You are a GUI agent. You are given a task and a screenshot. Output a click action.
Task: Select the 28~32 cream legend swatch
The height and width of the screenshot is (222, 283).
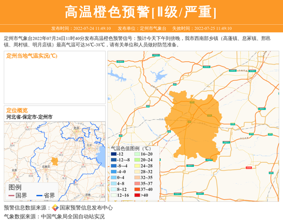137,172
